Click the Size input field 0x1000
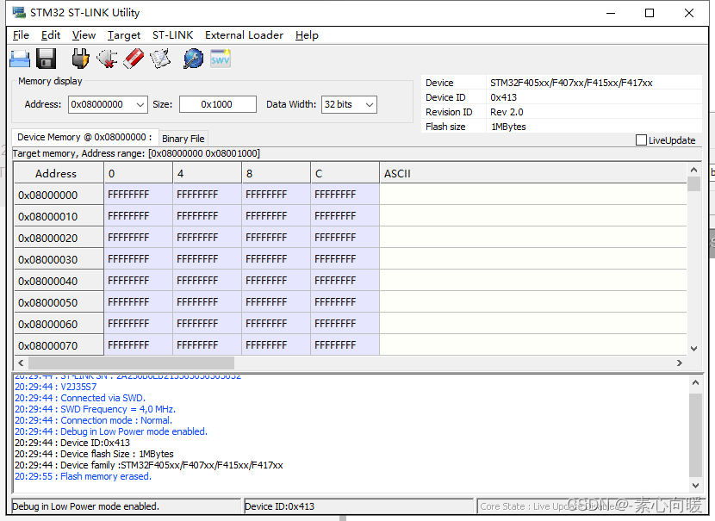 pos(217,104)
